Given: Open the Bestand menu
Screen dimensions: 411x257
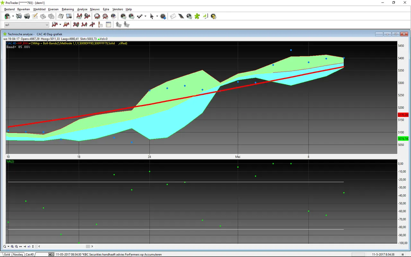Looking at the screenshot, I should [9, 9].
